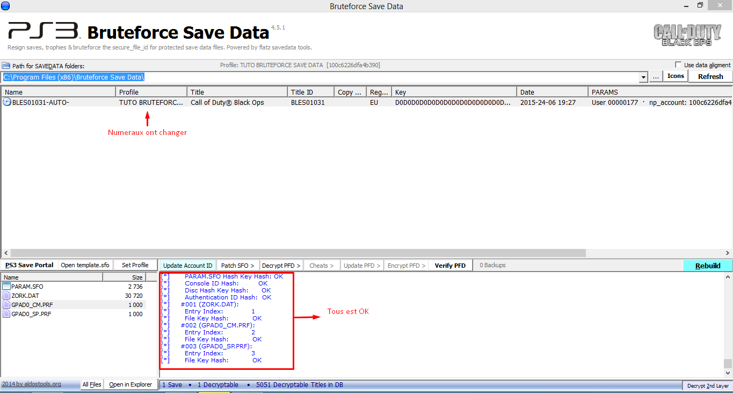Click the Rebuild button

tap(708, 266)
